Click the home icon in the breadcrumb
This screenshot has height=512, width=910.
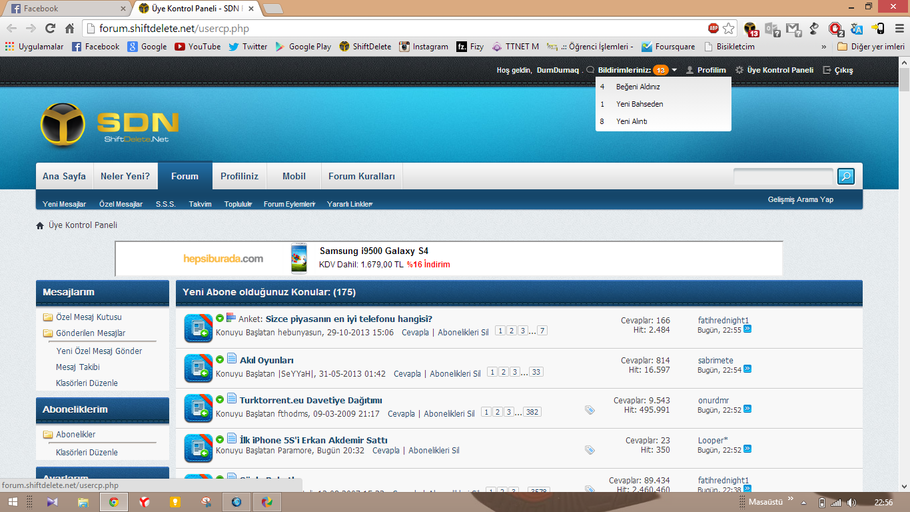[40, 225]
